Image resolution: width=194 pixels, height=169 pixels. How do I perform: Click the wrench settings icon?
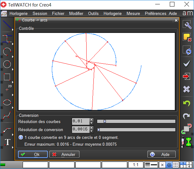187,25
